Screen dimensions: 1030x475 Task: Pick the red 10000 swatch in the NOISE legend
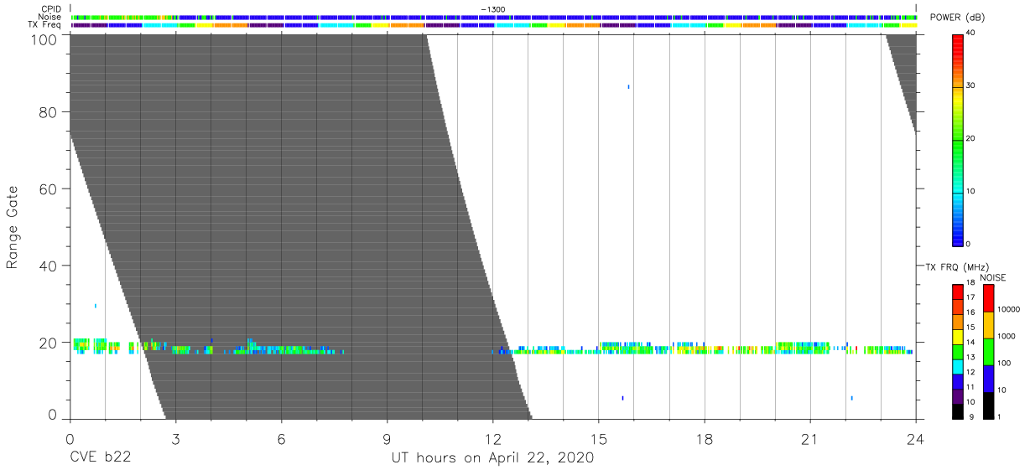point(988,298)
